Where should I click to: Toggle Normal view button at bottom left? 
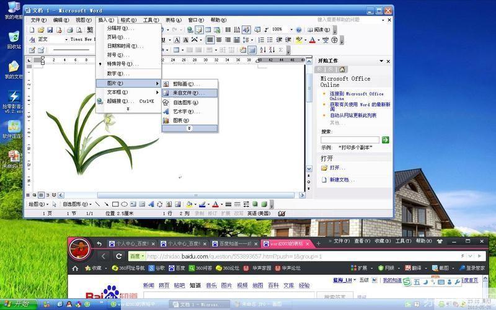click(x=28, y=195)
